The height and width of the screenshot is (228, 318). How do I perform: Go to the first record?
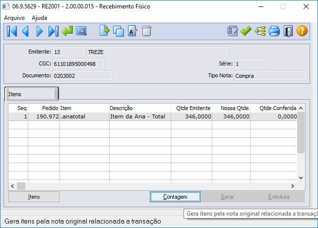point(12,31)
